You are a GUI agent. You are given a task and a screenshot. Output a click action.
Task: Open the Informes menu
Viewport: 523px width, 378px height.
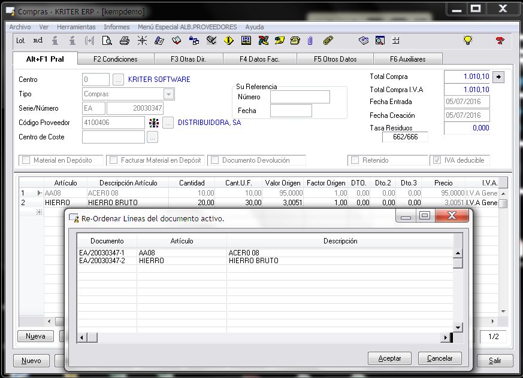(x=117, y=27)
